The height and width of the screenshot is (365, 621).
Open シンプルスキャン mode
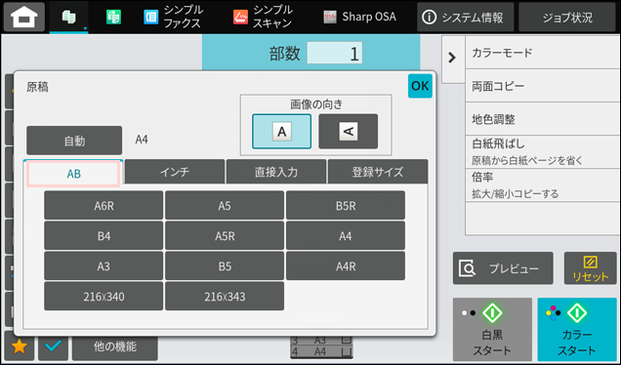pos(263,17)
